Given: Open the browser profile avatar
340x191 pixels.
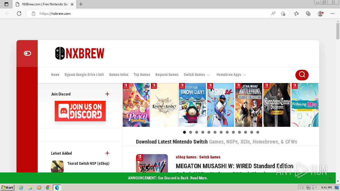Looking at the screenshot, I should tap(321, 14).
